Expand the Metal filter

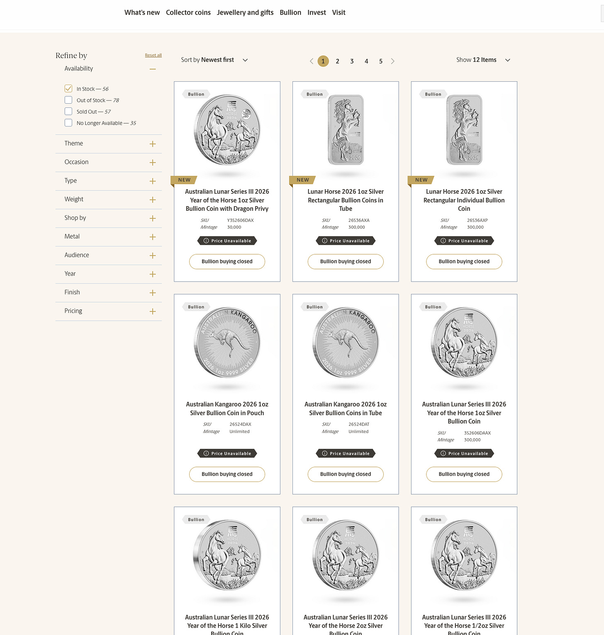point(153,237)
